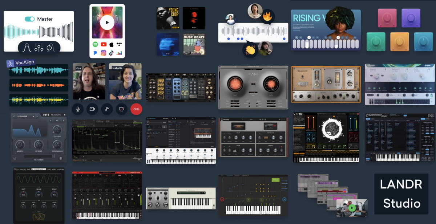Select the orange VocAlign waveform track
Image resolution: width=436 pixels, height=224 pixels.
[x=39, y=85]
